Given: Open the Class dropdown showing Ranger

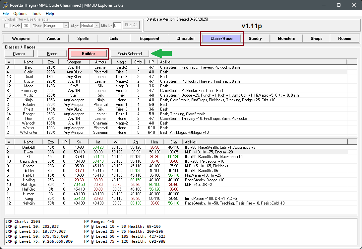Looking at the screenshot, I should [x=66, y=26].
